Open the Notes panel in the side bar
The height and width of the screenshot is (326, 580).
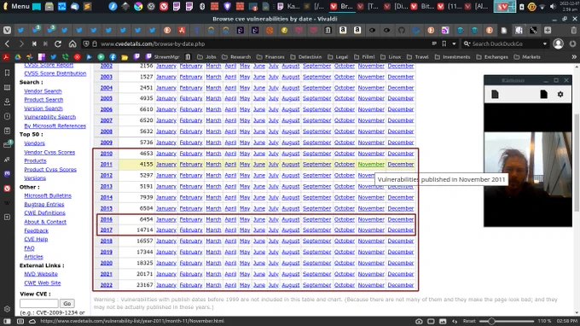[x=7, y=131]
